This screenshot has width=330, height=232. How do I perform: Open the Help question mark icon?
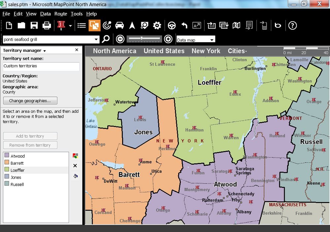click(x=292, y=25)
